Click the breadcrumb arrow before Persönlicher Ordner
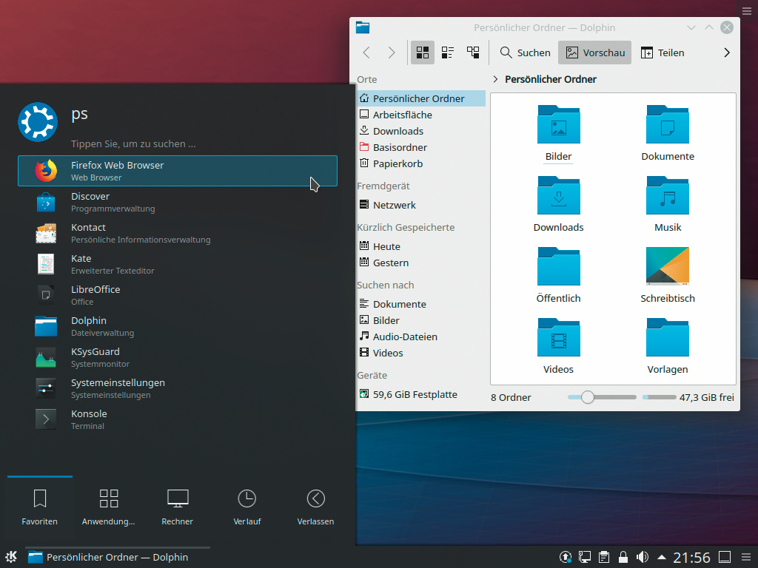Screen dimensions: 758x568 pos(495,79)
